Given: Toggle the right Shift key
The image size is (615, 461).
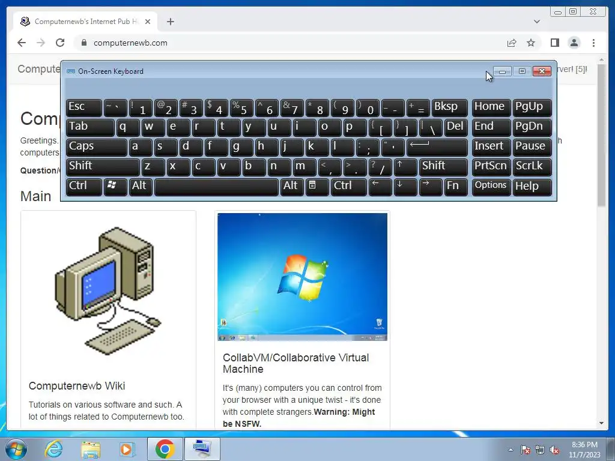Looking at the screenshot, I should tap(443, 167).
